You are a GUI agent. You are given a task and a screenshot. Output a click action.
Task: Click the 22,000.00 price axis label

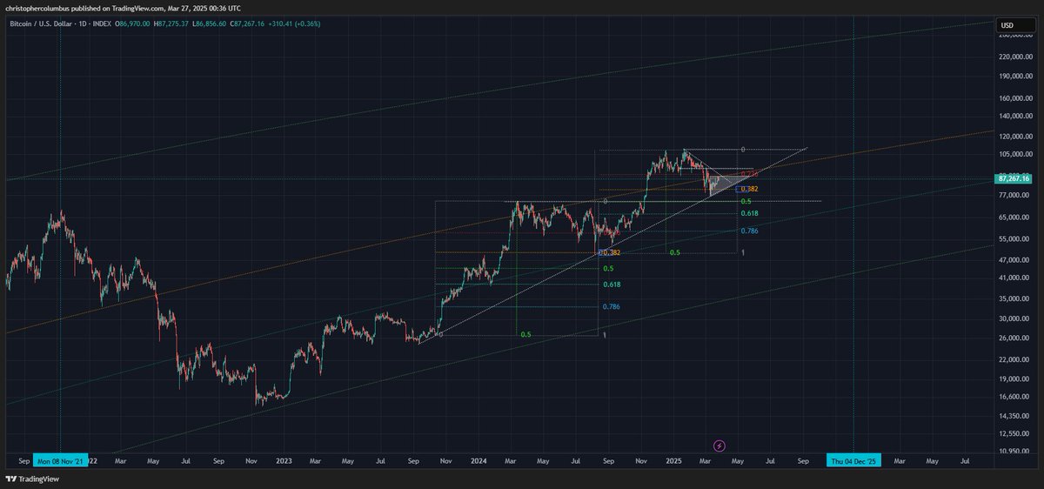pyautogui.click(x=1013, y=359)
